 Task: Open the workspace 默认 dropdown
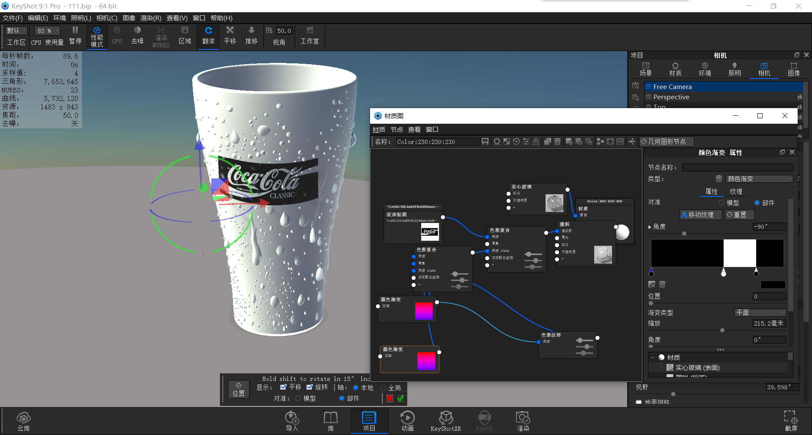pos(16,30)
